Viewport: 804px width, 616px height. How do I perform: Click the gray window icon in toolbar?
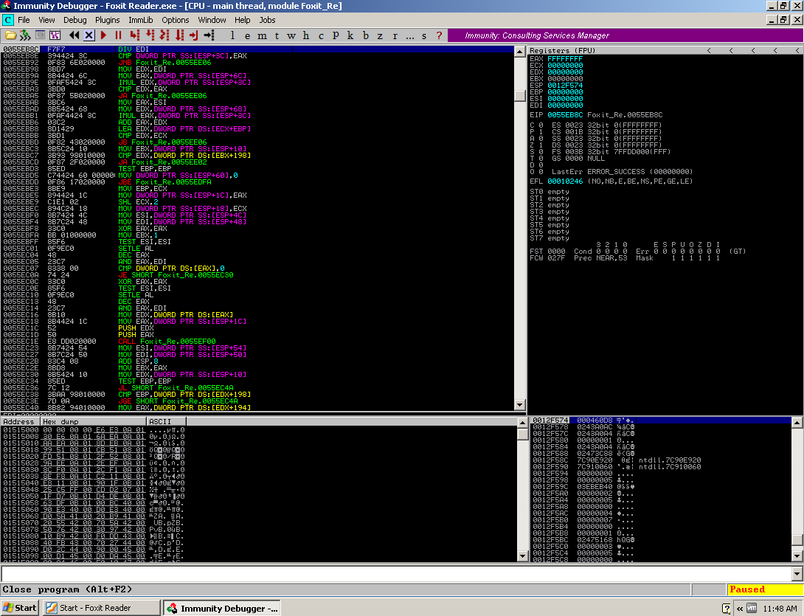pyautogui.click(x=40, y=35)
